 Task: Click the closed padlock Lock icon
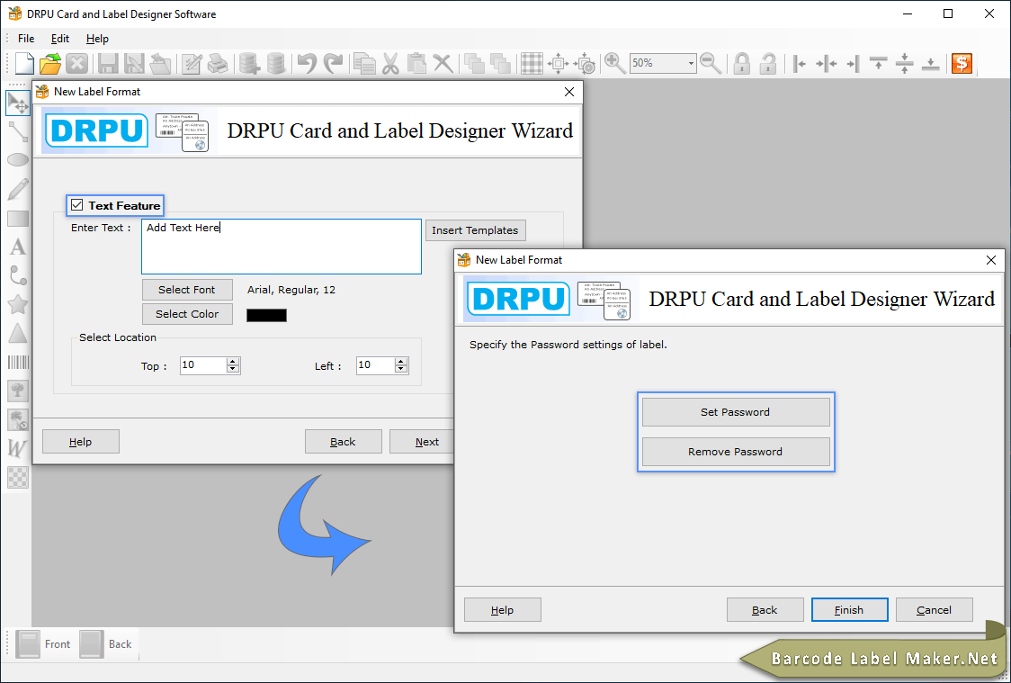coord(742,63)
